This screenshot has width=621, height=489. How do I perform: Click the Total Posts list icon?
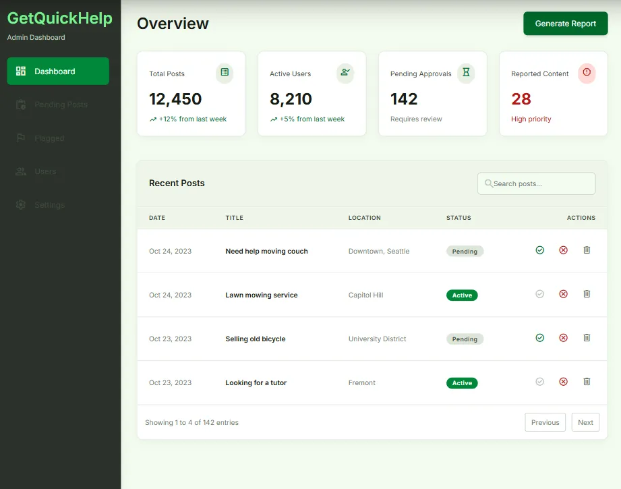225,72
